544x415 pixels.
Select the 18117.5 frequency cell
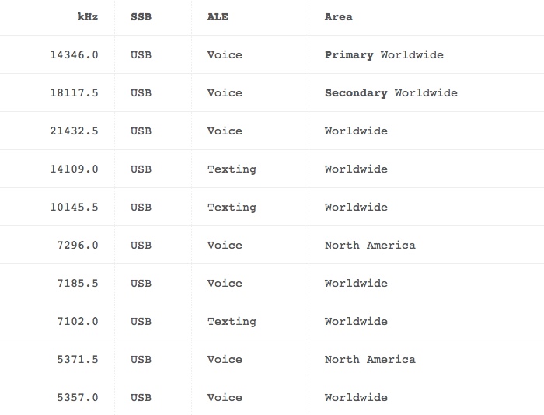point(75,93)
